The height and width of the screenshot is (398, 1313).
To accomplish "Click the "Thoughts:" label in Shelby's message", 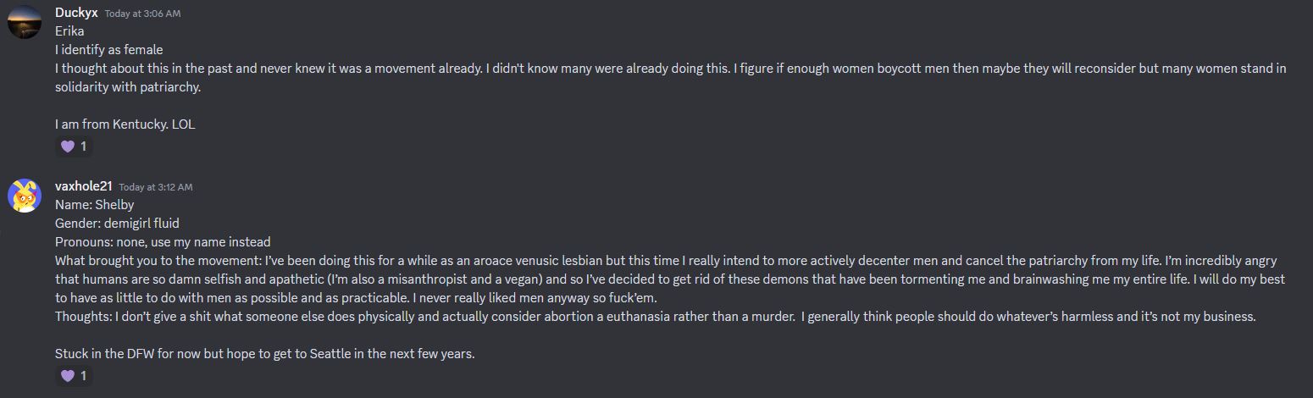I will (83, 317).
